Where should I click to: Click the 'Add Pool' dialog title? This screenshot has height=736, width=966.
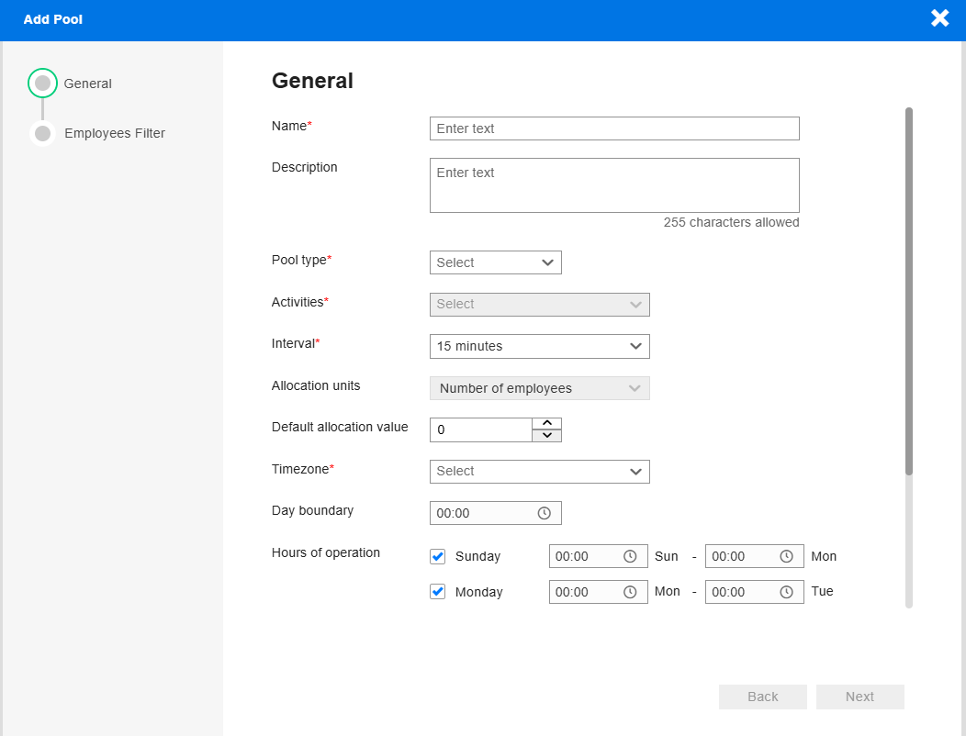click(53, 19)
